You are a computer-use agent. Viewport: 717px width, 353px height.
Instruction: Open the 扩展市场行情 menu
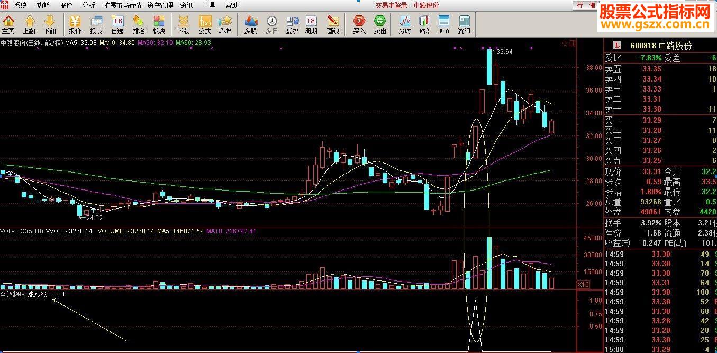[x=122, y=5]
